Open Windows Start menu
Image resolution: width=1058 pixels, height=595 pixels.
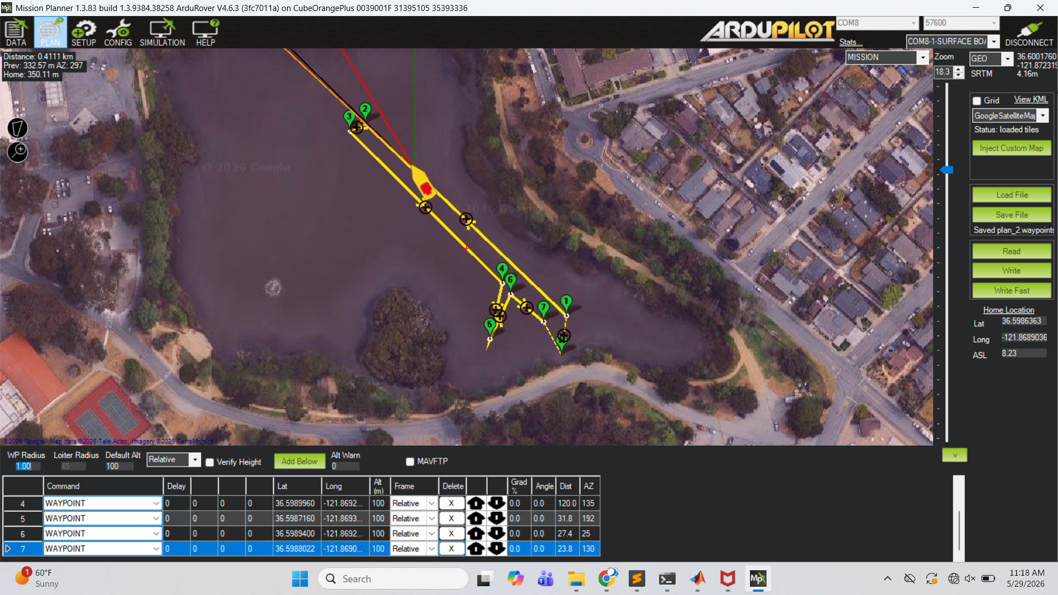point(300,578)
